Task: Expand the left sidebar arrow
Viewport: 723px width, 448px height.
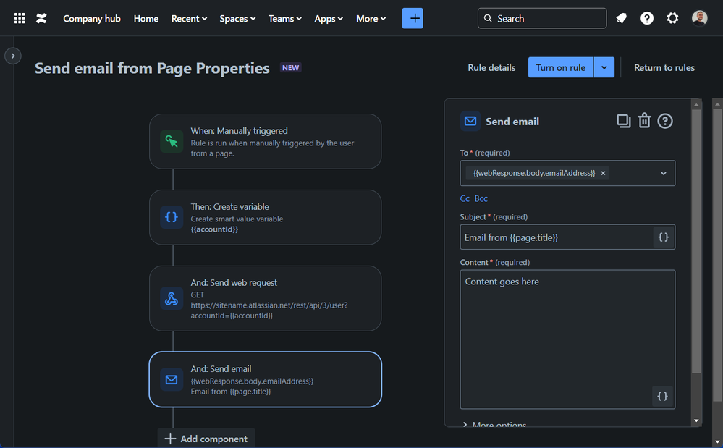Action: [13, 56]
